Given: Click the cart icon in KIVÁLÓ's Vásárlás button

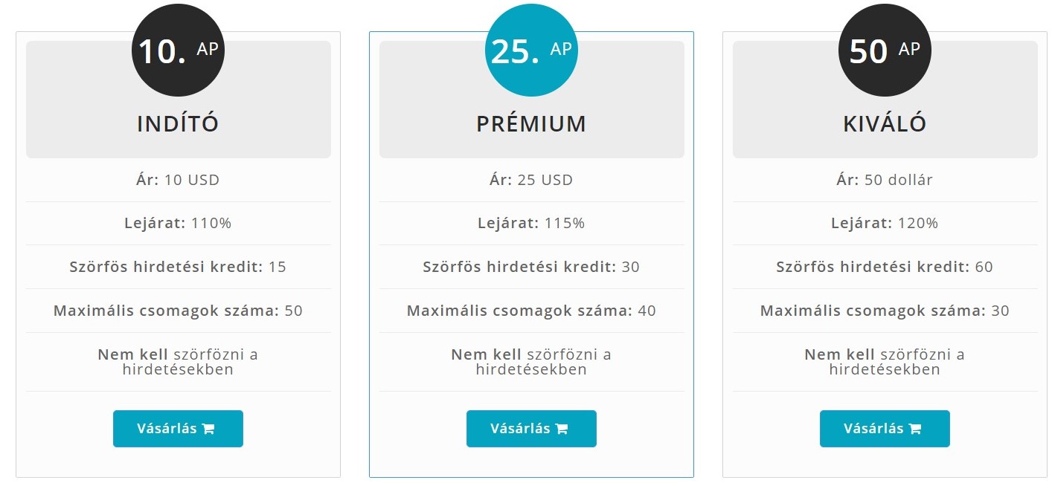Looking at the screenshot, I should pyautogui.click(x=915, y=429).
